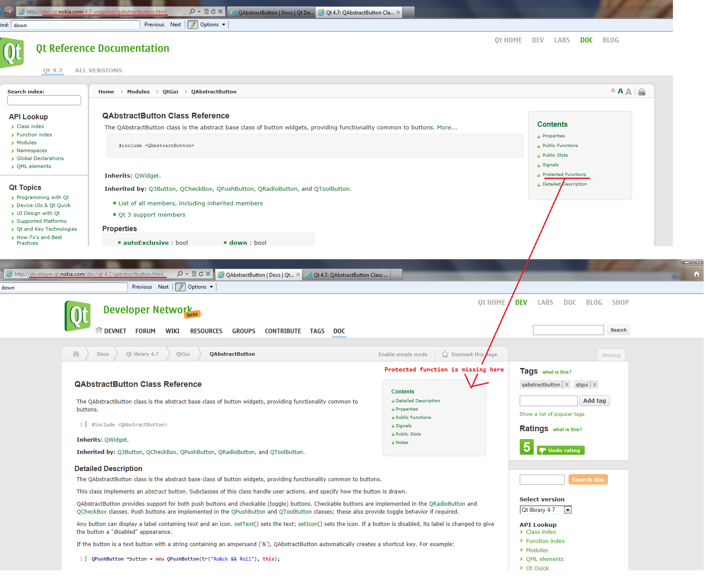705x586 pixels.
Task: Click the Sharing tab above Tags panel
Action: [x=611, y=355]
